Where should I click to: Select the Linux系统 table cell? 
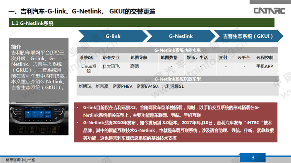pos(89,69)
